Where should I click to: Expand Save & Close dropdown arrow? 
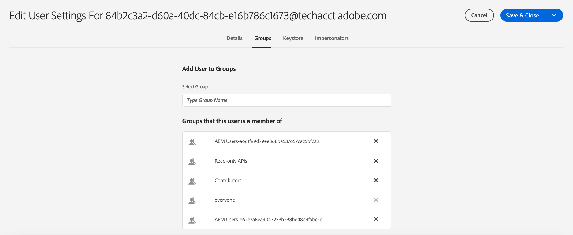[x=554, y=15]
